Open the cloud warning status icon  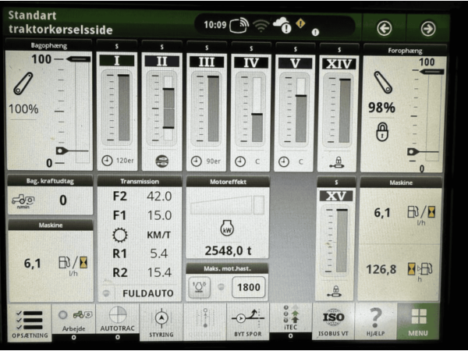pyautogui.click(x=282, y=25)
